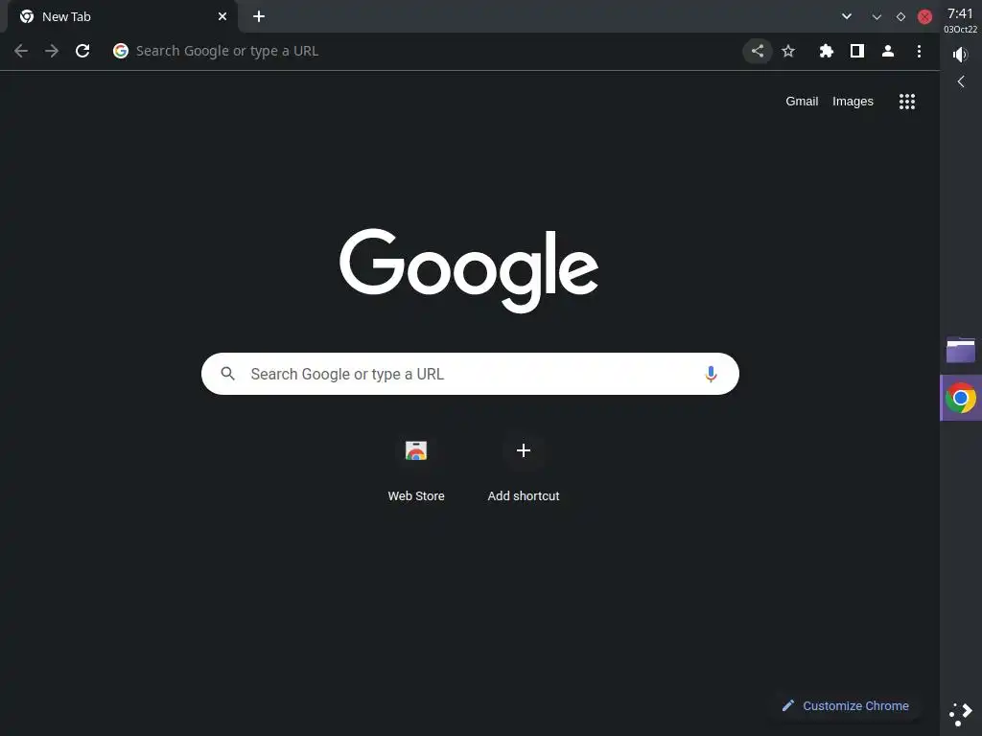The width and height of the screenshot is (982, 736).
Task: Open Customize Chrome
Action: (x=846, y=705)
